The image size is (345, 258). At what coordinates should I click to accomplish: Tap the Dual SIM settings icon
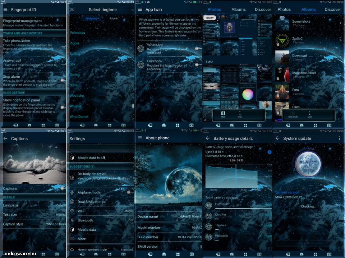click(72, 202)
